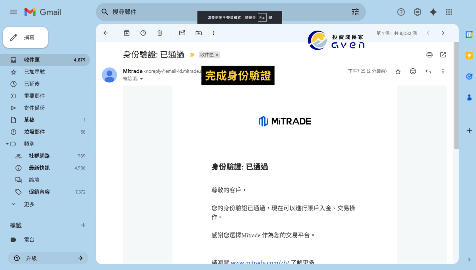Open the 重要郵件 folder
This screenshot has height=270, width=476.
(45, 96)
